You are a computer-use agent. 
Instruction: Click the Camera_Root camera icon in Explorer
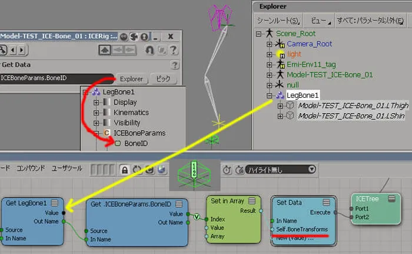pyautogui.click(x=280, y=44)
